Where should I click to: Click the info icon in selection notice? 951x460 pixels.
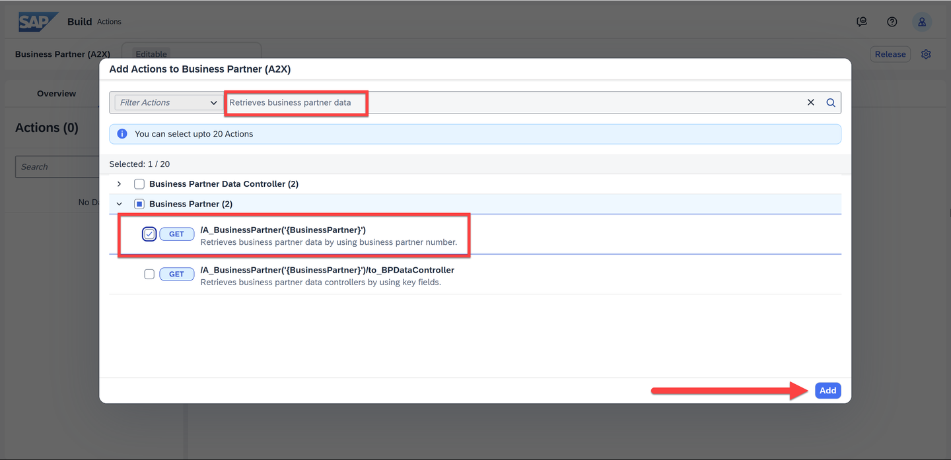[122, 134]
